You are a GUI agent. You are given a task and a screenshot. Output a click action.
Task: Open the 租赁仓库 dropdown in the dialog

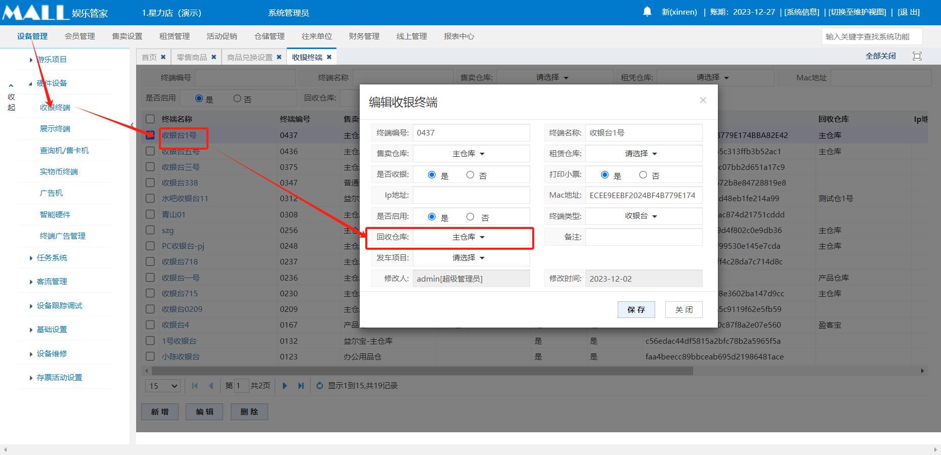[644, 154]
